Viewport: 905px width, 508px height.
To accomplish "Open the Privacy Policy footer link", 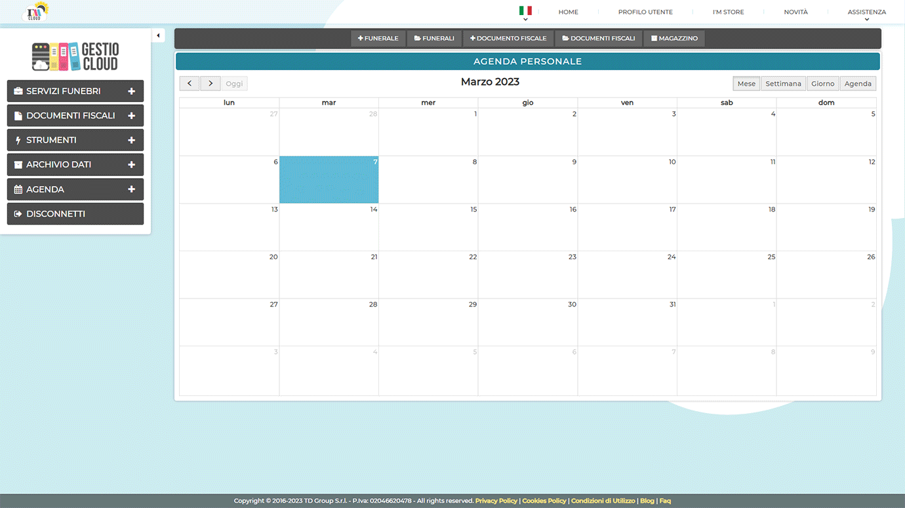I will pos(496,501).
